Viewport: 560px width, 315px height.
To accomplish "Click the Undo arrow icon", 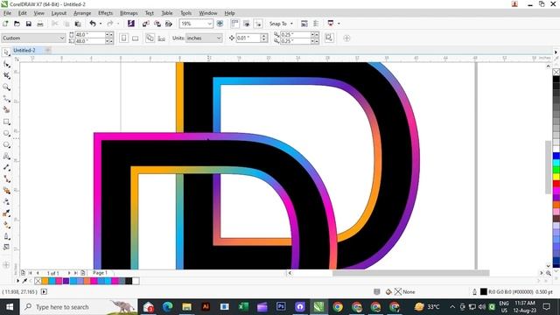I will [93, 24].
